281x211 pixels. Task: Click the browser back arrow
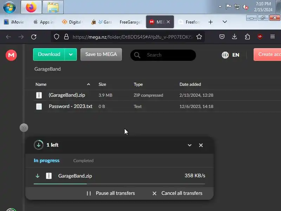[x=8, y=37]
